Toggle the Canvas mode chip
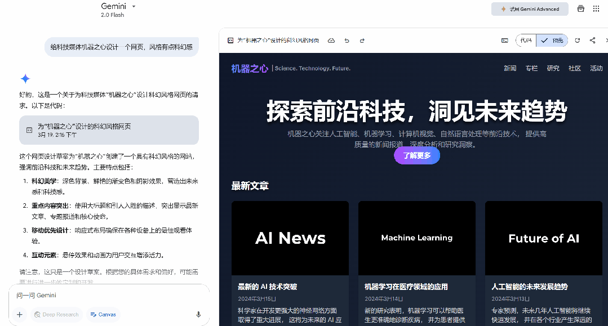This screenshot has height=326, width=608. pyautogui.click(x=103, y=315)
